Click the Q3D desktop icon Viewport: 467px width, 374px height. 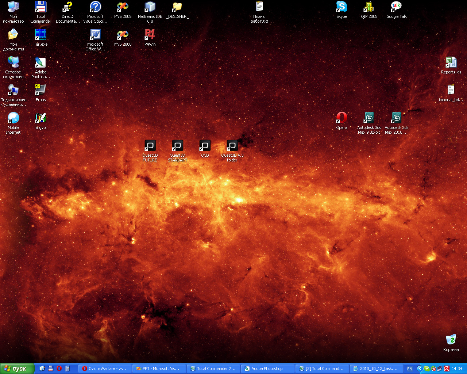tap(205, 149)
